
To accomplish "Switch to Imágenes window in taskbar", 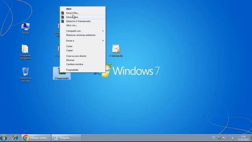I will click(x=66, y=138).
